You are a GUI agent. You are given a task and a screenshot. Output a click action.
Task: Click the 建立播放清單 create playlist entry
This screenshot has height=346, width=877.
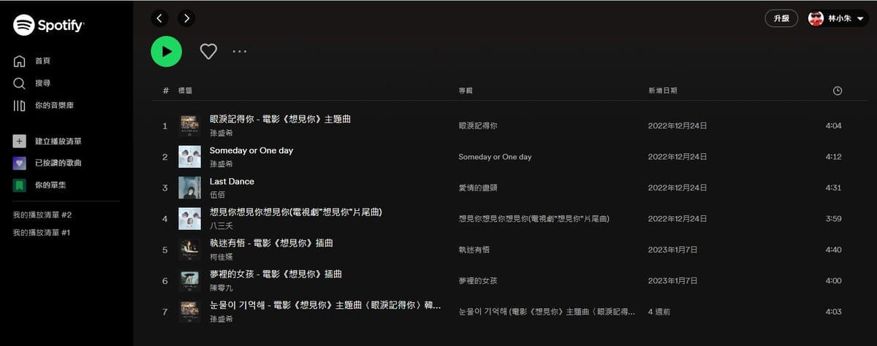[47, 141]
